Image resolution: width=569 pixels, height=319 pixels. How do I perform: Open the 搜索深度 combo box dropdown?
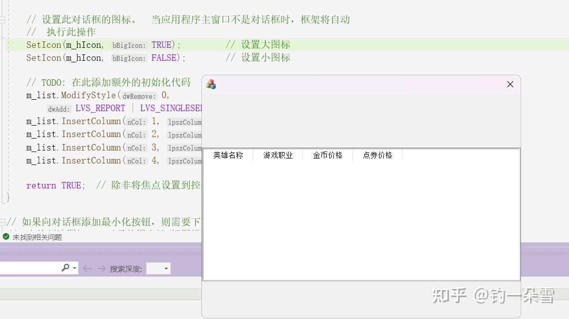165,268
